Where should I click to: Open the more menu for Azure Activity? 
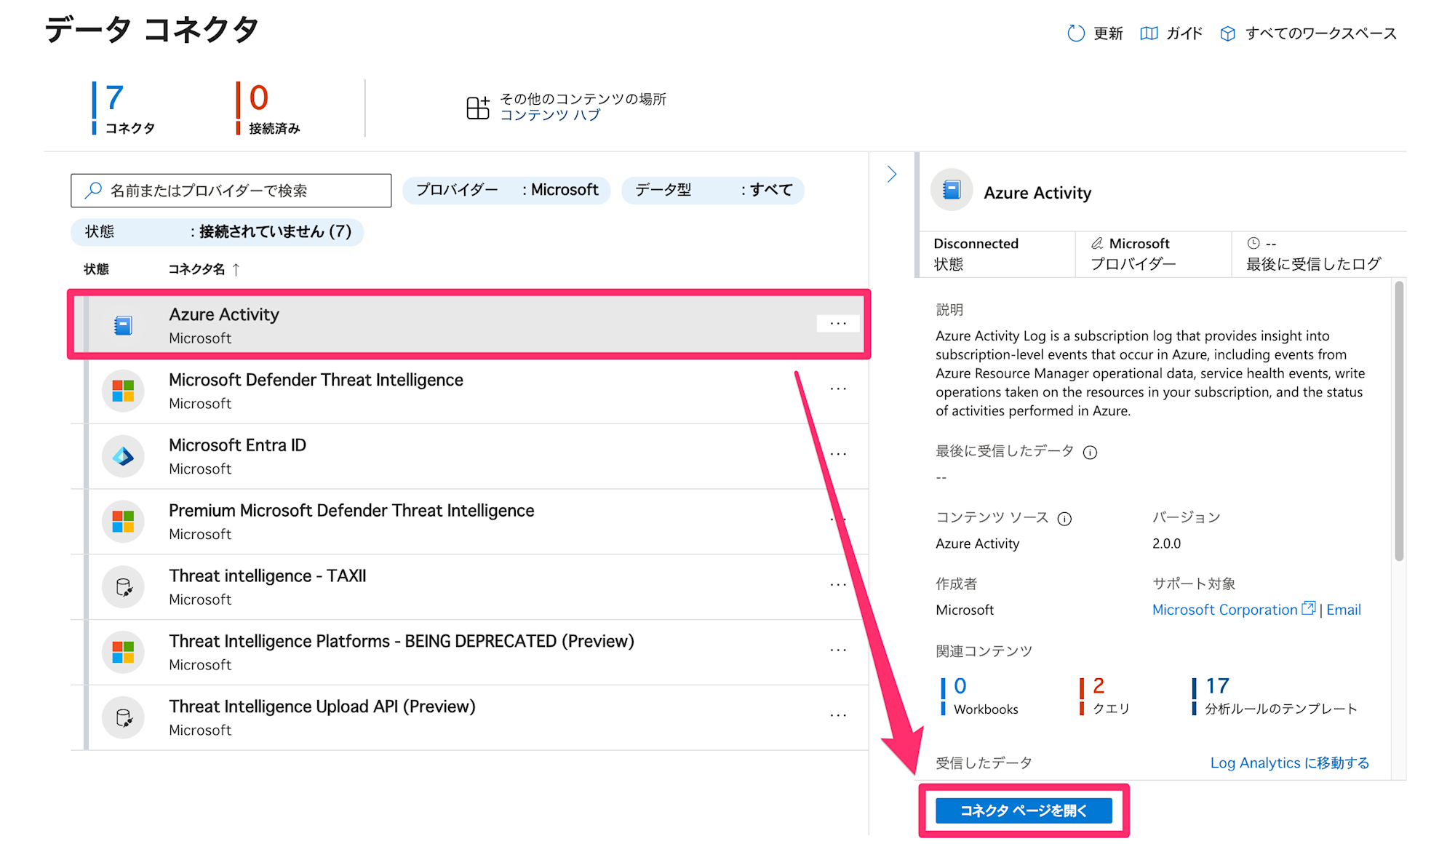(x=838, y=323)
